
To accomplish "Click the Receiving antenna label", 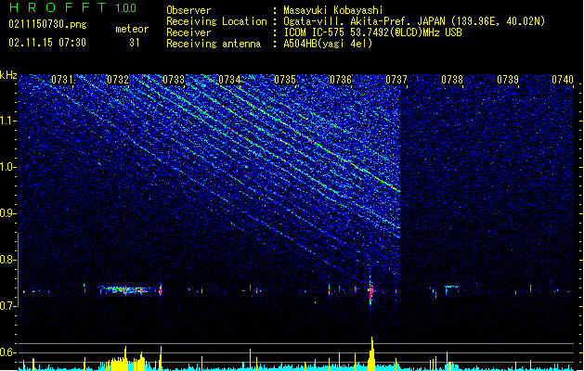I will 214,44.
